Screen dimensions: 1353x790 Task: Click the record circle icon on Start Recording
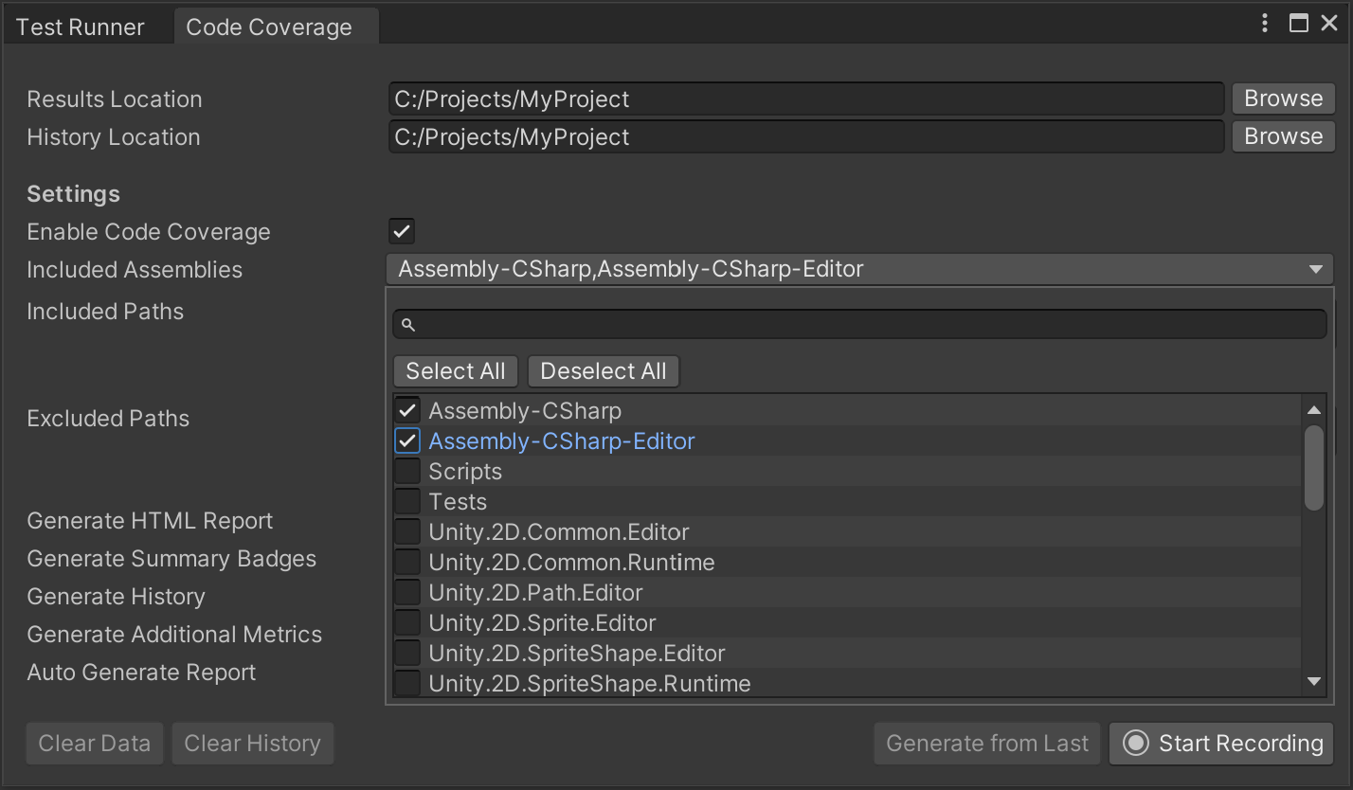pyautogui.click(x=1134, y=744)
